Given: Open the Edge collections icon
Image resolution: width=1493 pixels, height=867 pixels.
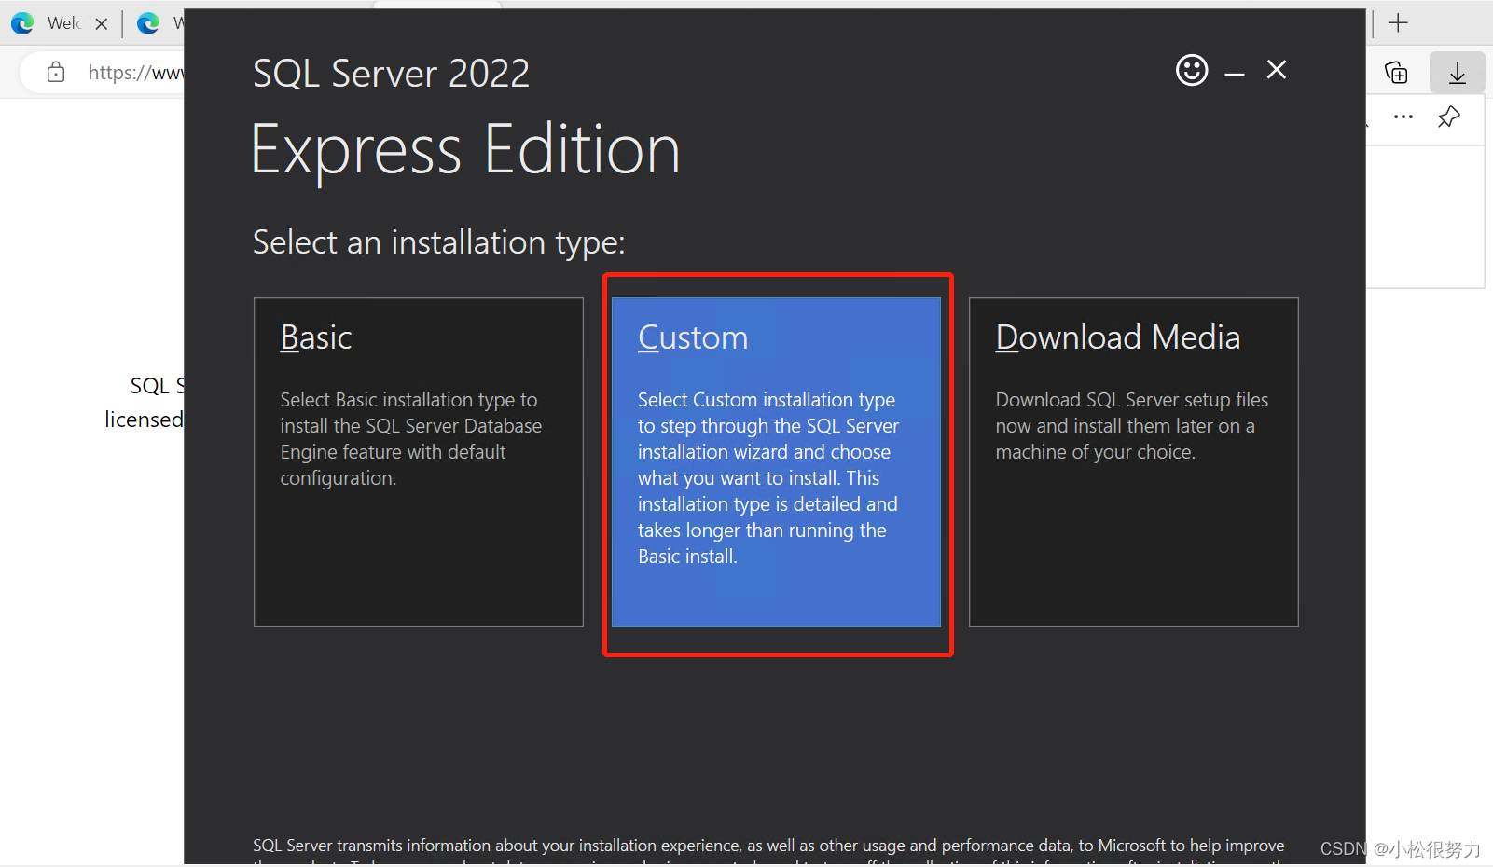Looking at the screenshot, I should pyautogui.click(x=1396, y=73).
